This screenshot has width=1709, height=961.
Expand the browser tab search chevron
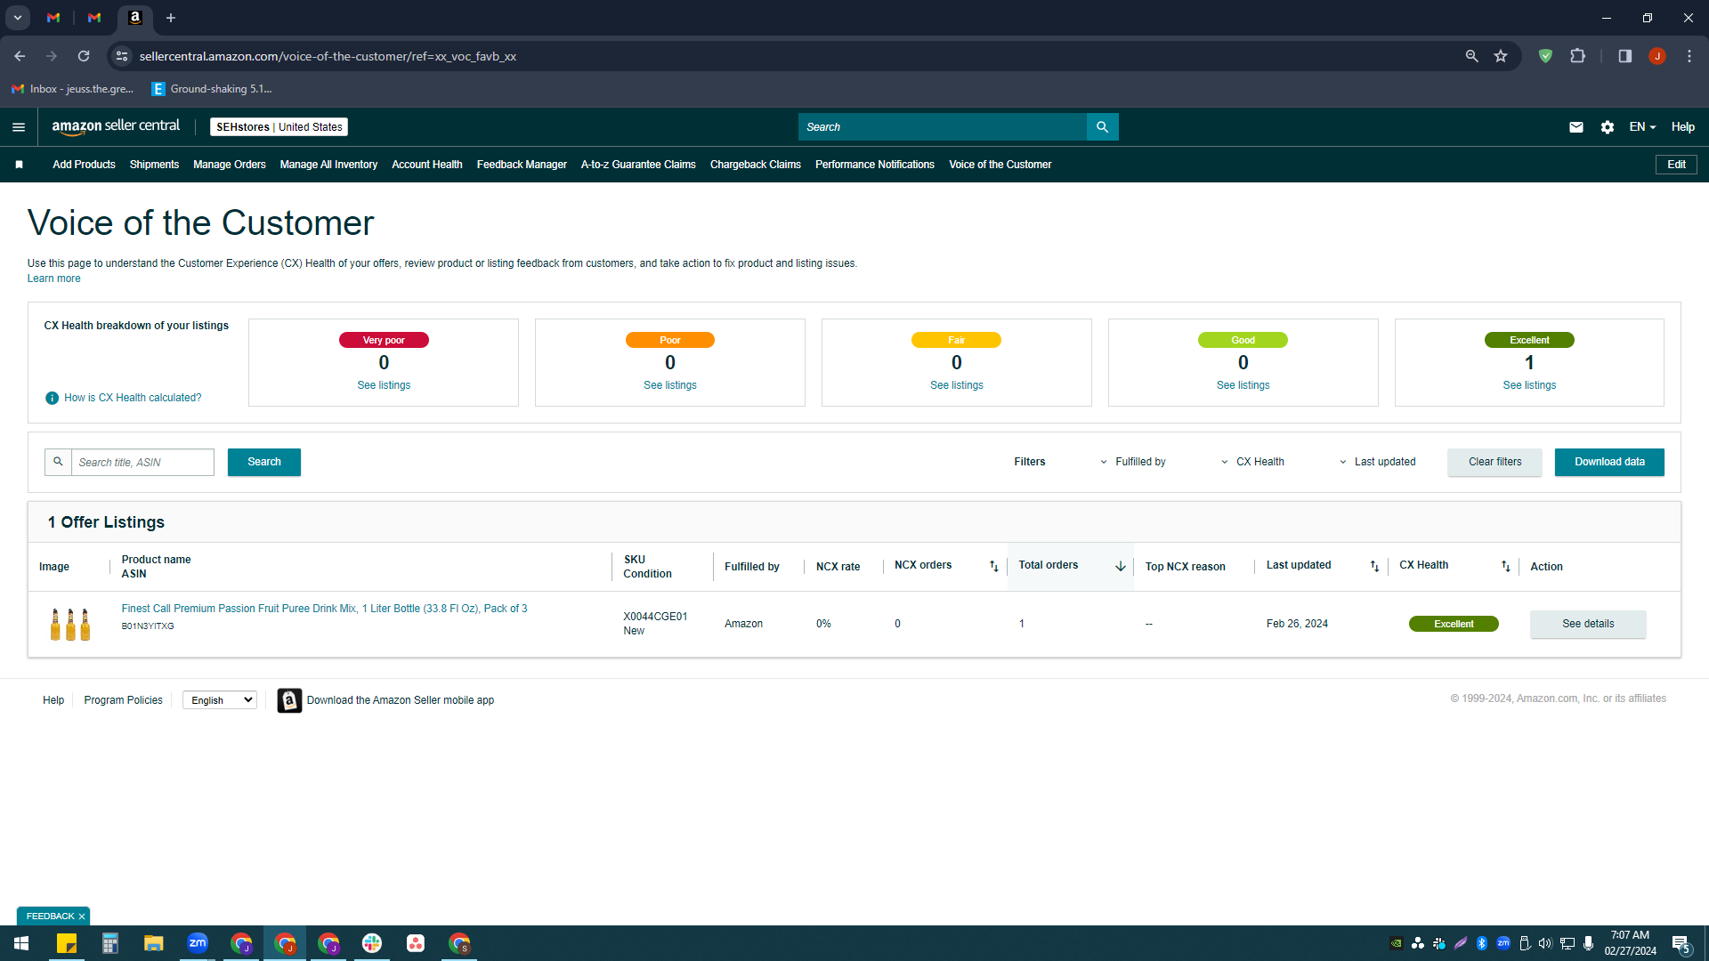pos(17,18)
